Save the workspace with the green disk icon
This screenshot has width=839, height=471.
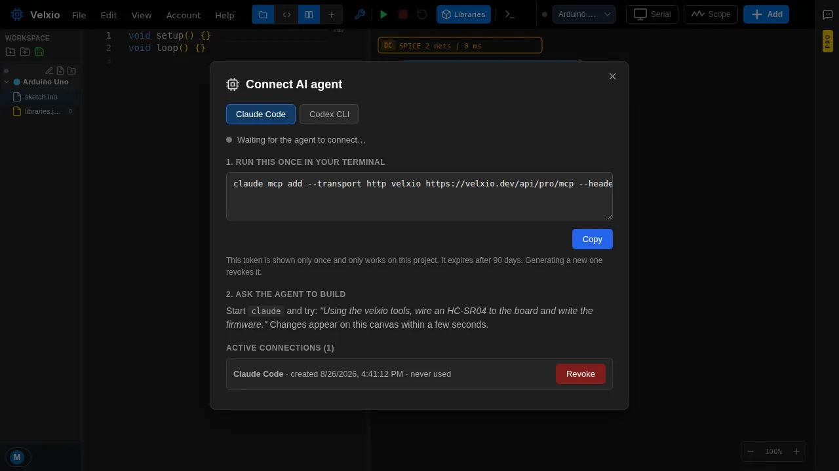[39, 52]
